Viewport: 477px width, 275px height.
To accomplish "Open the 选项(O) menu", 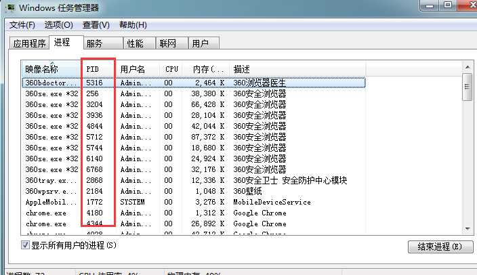I will [x=59, y=25].
